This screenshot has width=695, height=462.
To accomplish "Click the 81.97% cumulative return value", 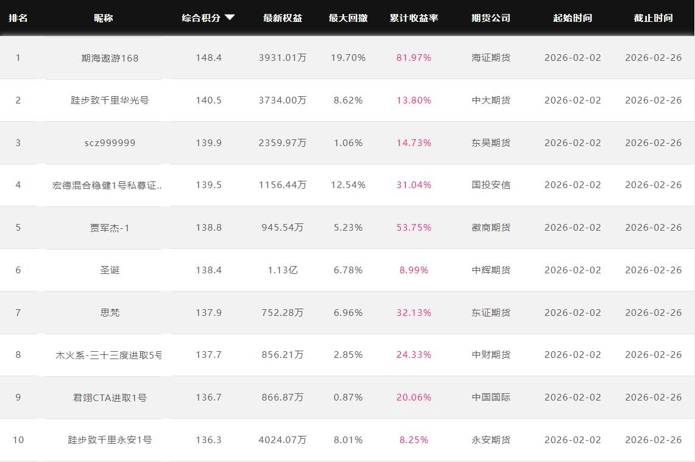I will click(x=414, y=58).
